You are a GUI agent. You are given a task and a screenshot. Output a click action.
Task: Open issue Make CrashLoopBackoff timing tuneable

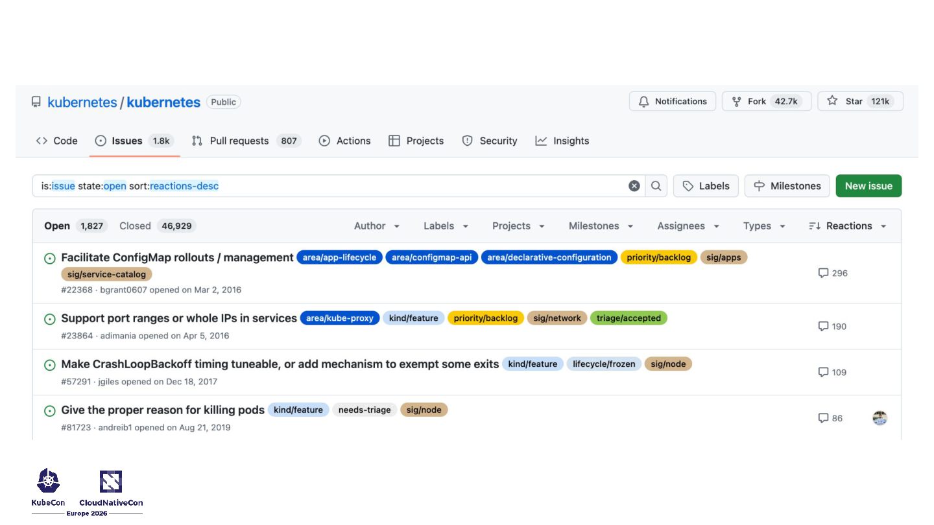pyautogui.click(x=280, y=364)
